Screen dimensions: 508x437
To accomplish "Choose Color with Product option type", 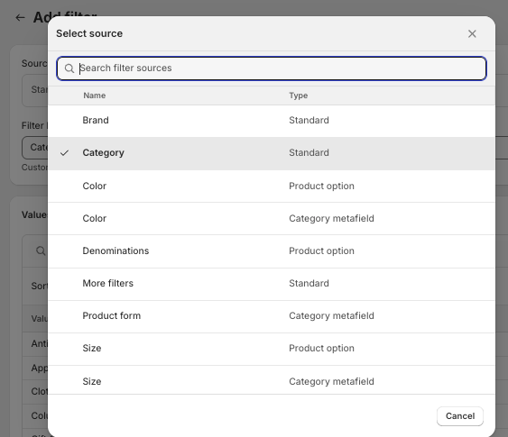I will pos(272,187).
